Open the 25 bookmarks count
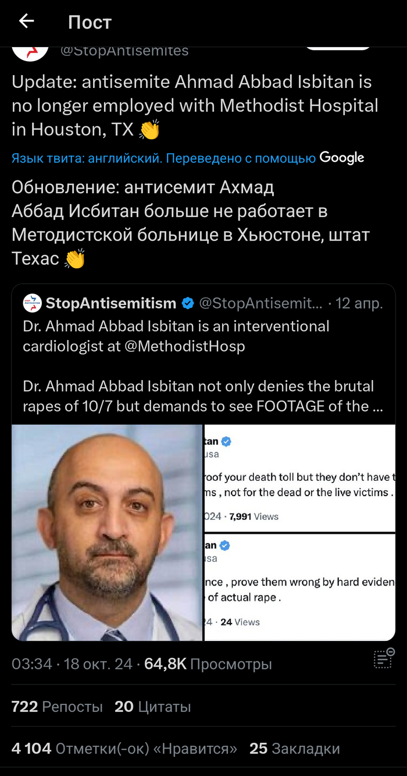 [x=295, y=749]
